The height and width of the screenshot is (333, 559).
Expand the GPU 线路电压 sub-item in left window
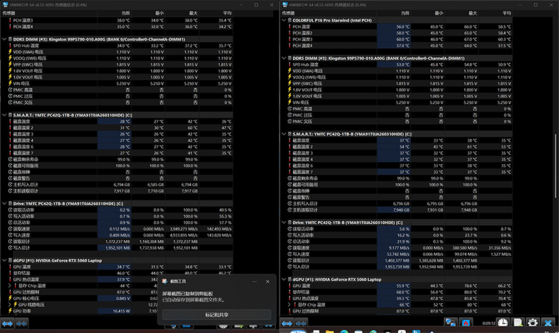[10, 305]
